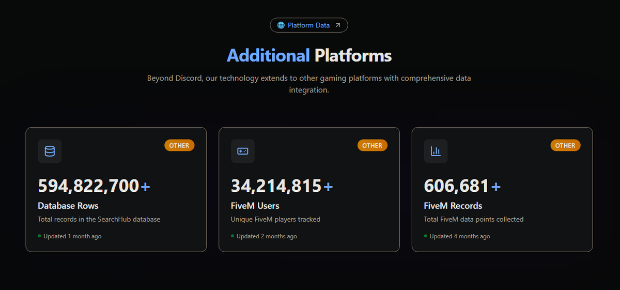Click the arrow icon beside Platform Data

pos(337,25)
